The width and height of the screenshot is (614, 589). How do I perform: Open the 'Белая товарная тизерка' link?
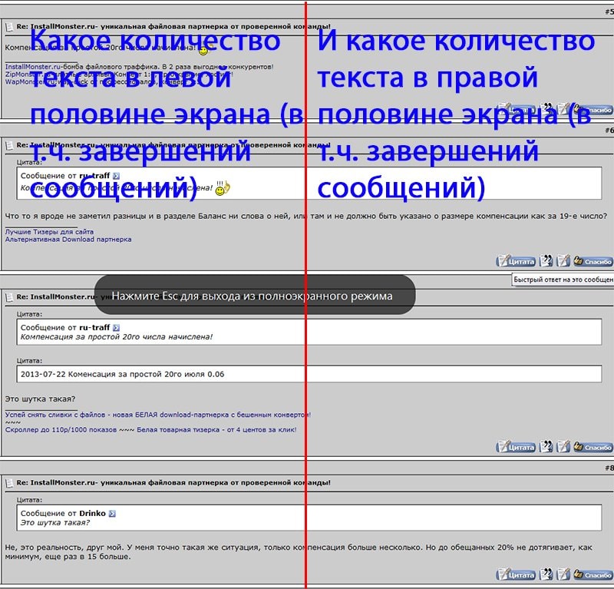[x=216, y=430]
